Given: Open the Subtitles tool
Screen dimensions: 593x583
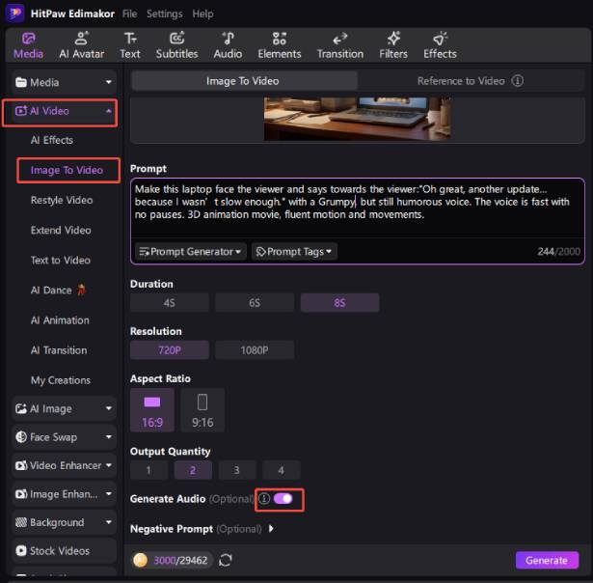Looking at the screenshot, I should pyautogui.click(x=177, y=45).
